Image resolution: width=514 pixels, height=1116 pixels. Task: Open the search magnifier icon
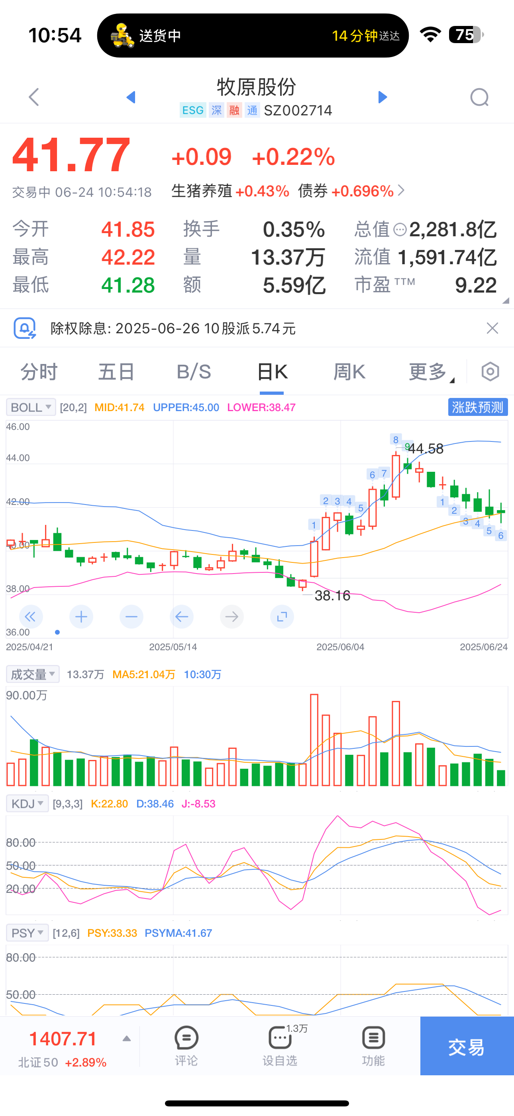(x=480, y=97)
